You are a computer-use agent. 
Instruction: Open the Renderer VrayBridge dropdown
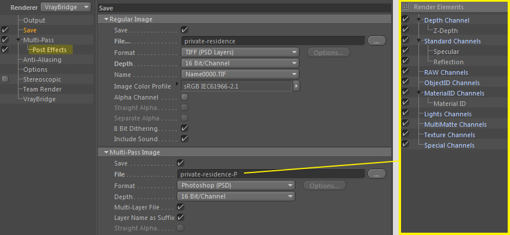[67, 7]
